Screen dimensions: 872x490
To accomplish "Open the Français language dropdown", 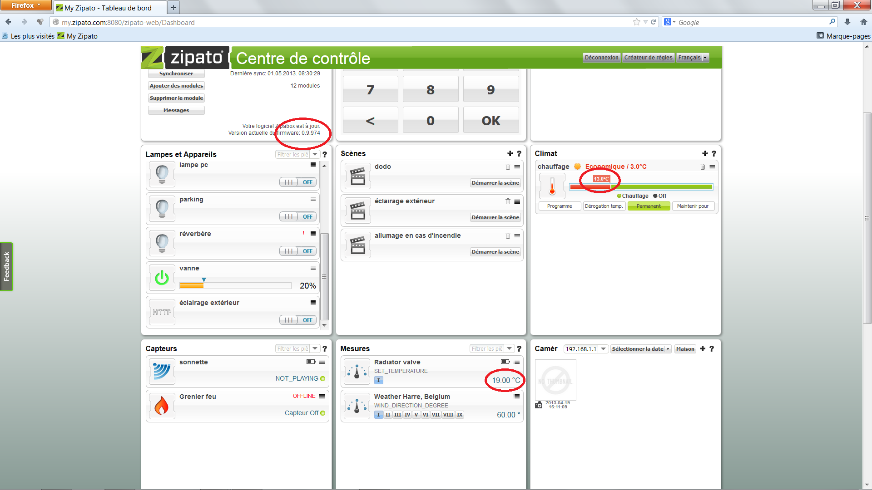I will pyautogui.click(x=692, y=58).
